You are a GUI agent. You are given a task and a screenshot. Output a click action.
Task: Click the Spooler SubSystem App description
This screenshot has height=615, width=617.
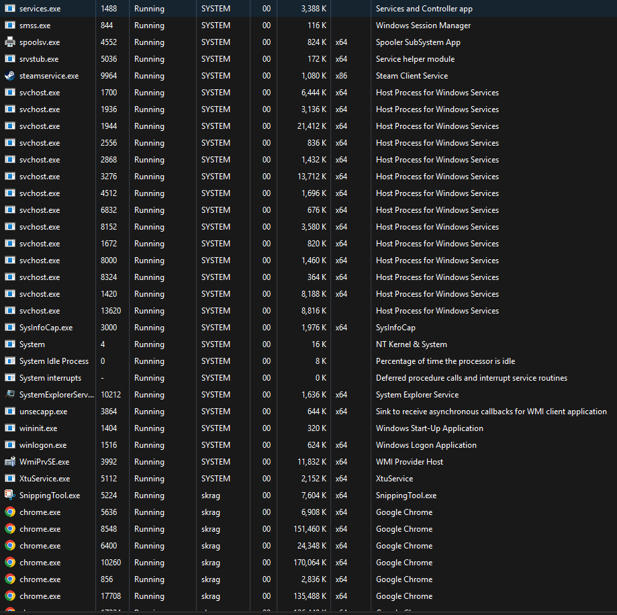[x=418, y=42]
